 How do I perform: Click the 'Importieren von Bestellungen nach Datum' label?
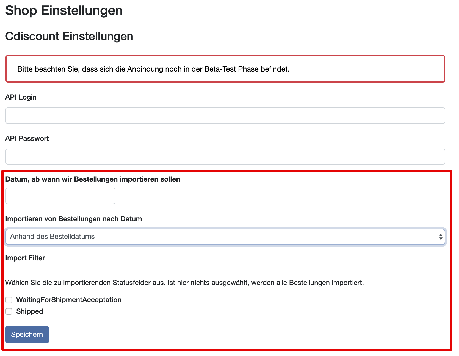coord(74,219)
